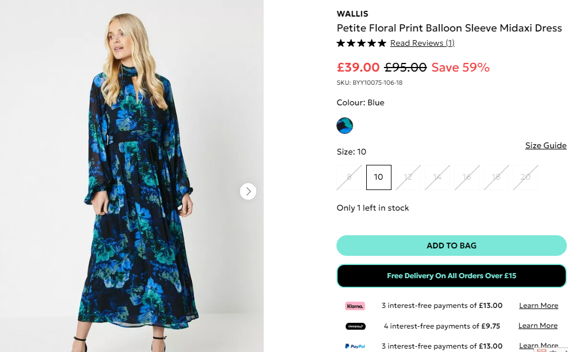This screenshot has width=568, height=352.
Task: Click the PayPal logo icon
Action: coord(355,346)
